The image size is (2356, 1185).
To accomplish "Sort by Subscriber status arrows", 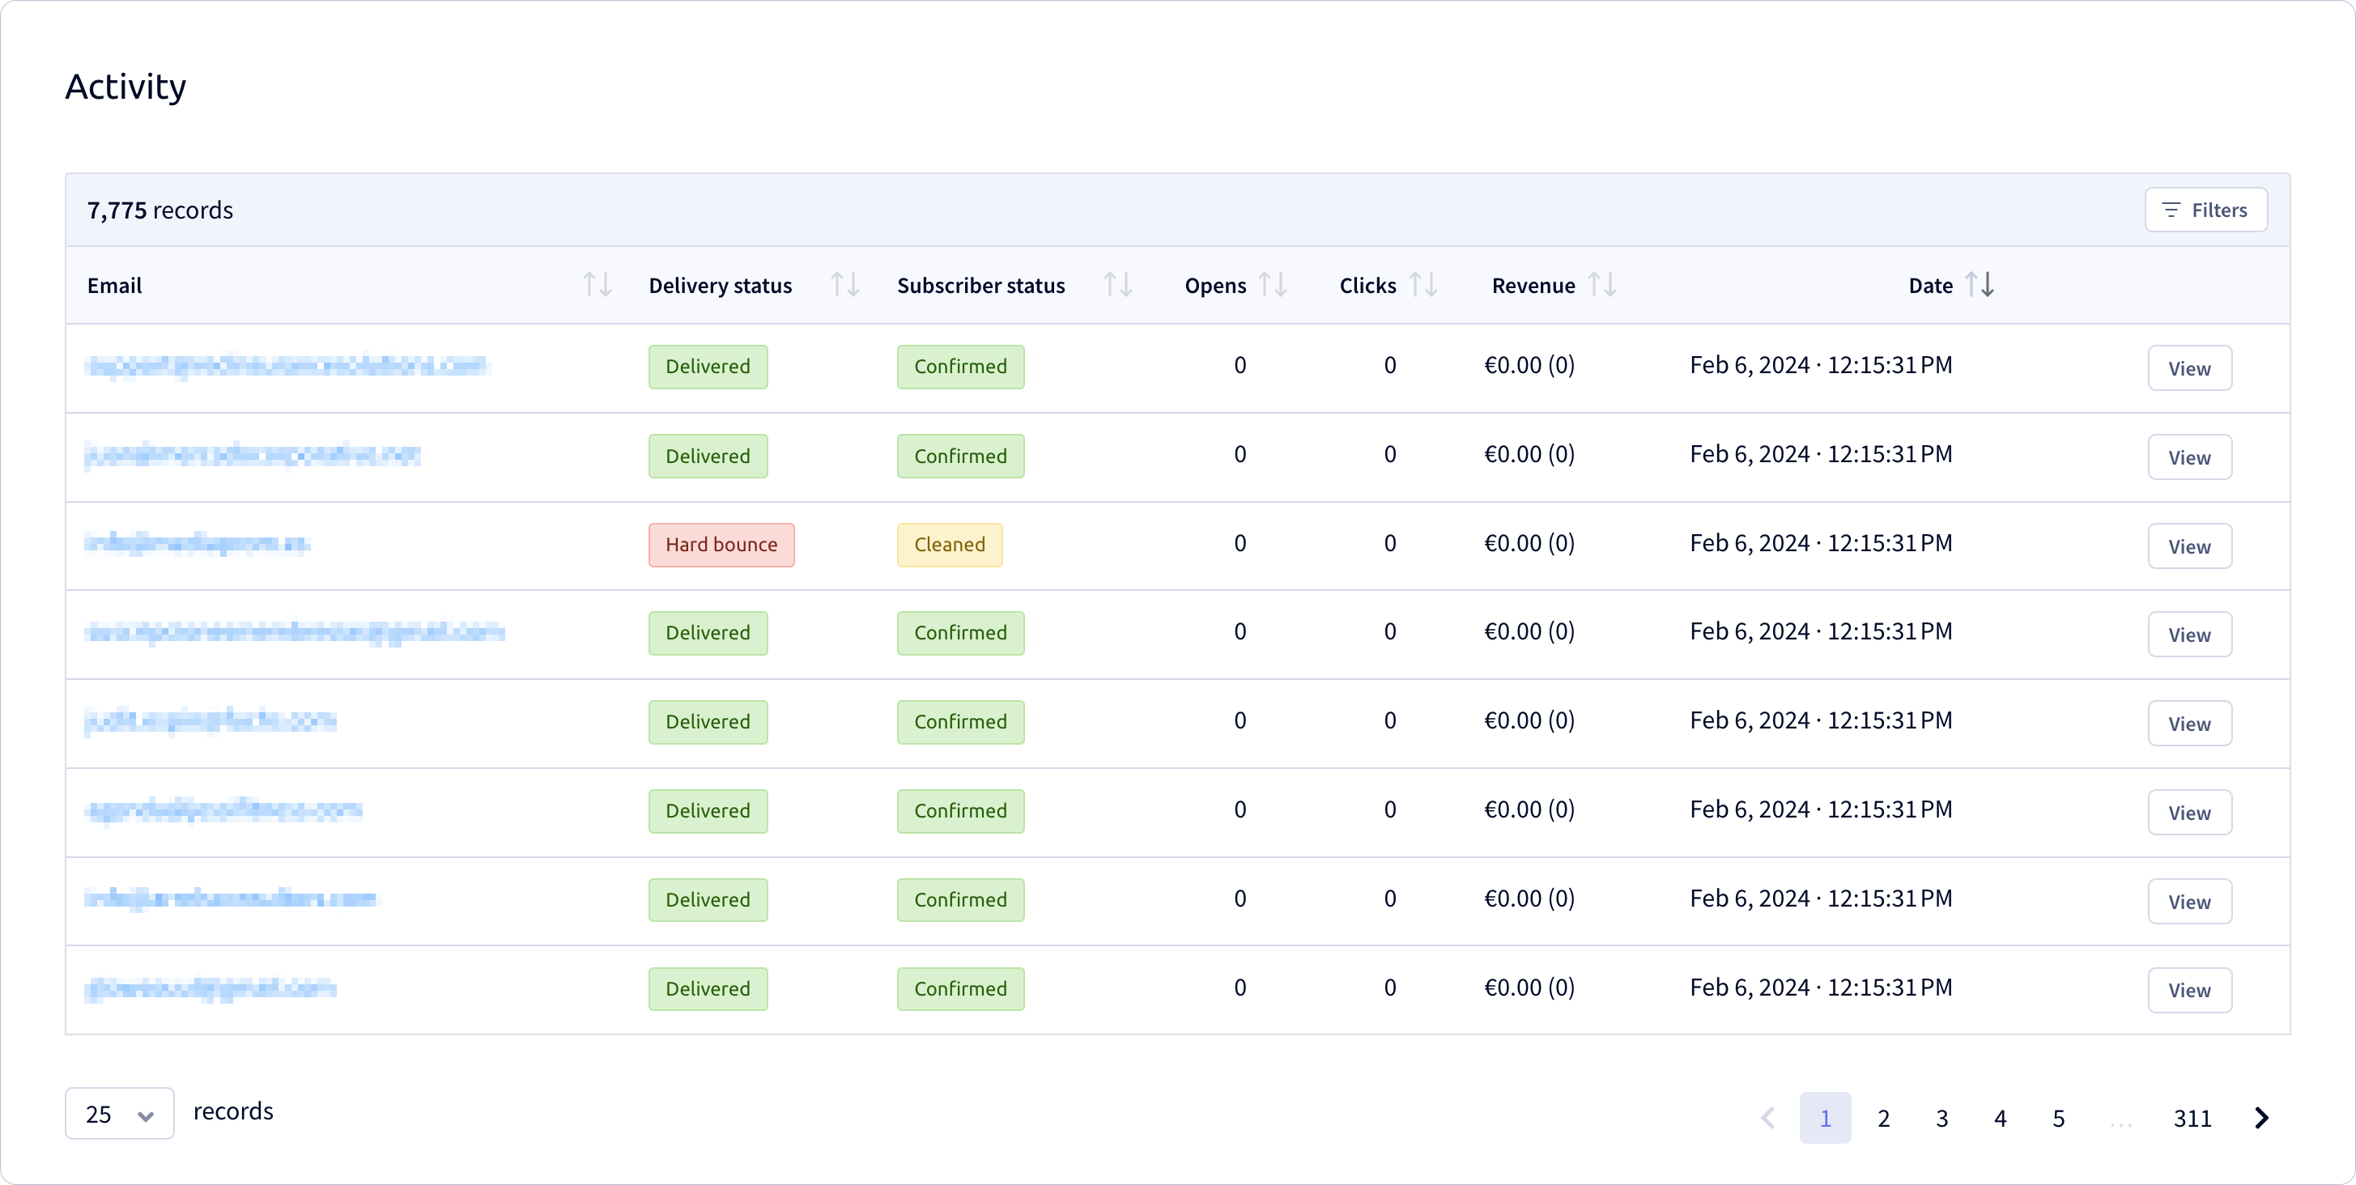I will (1117, 285).
